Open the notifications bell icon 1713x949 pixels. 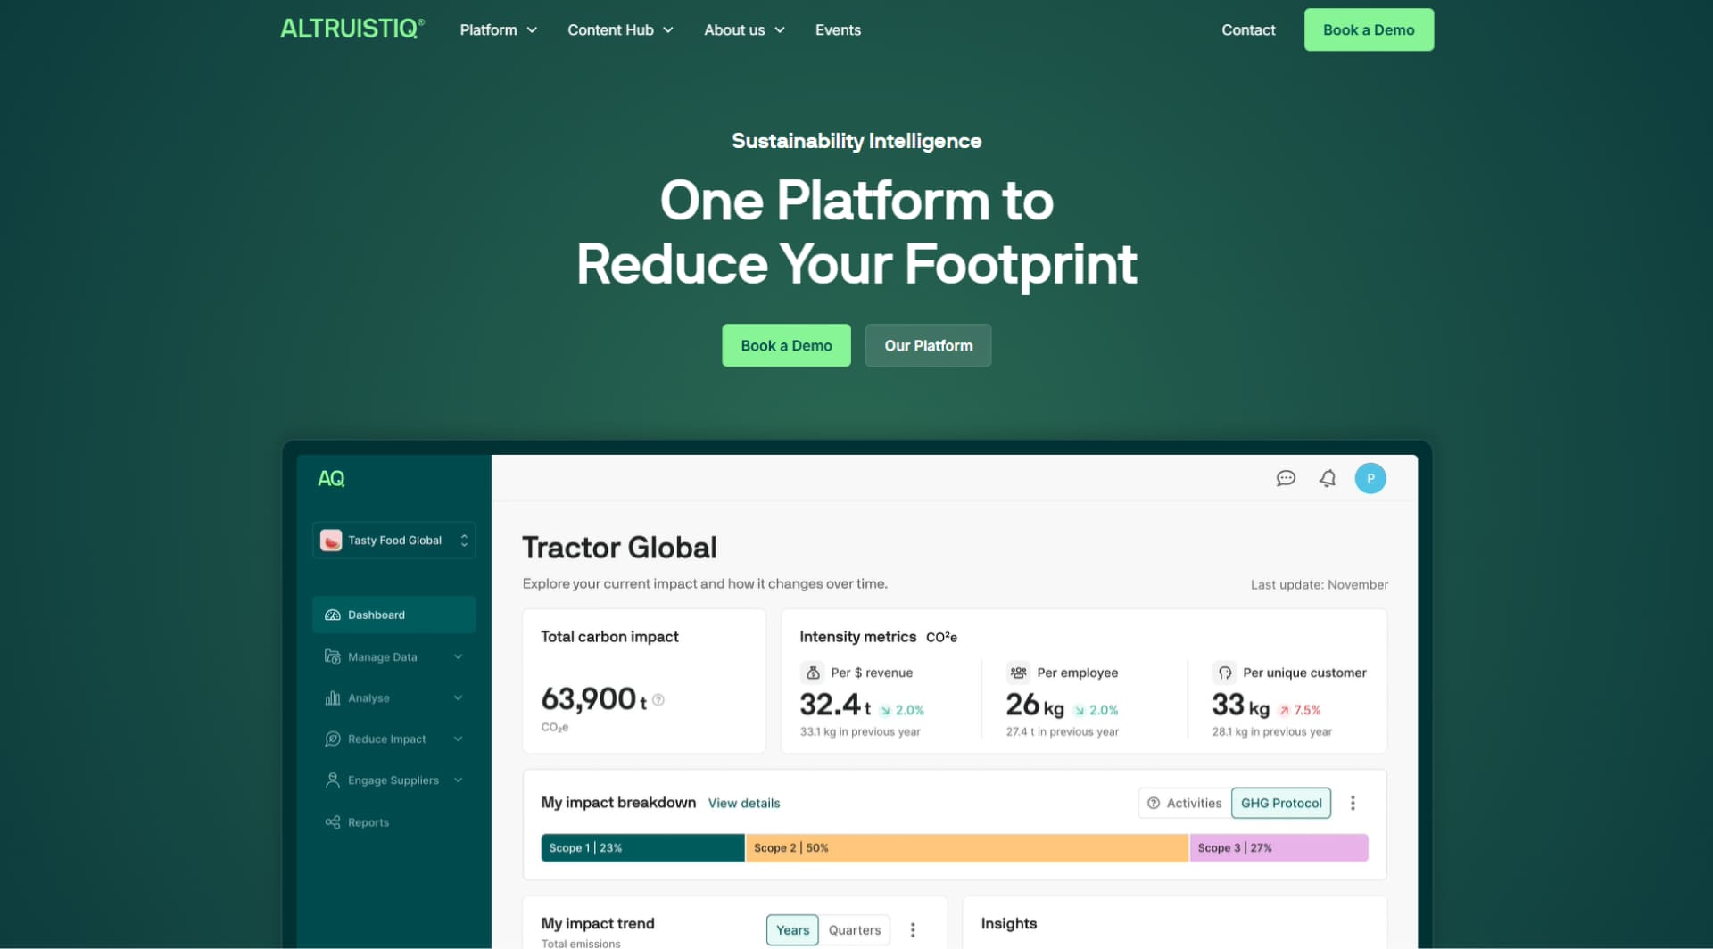[x=1328, y=478]
